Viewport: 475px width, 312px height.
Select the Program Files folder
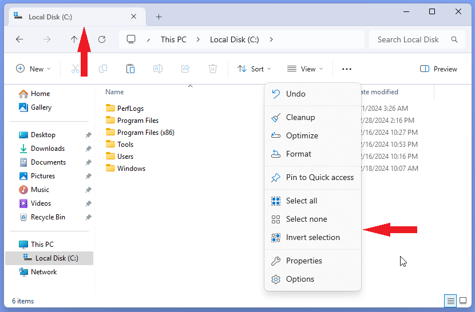[x=132, y=121]
